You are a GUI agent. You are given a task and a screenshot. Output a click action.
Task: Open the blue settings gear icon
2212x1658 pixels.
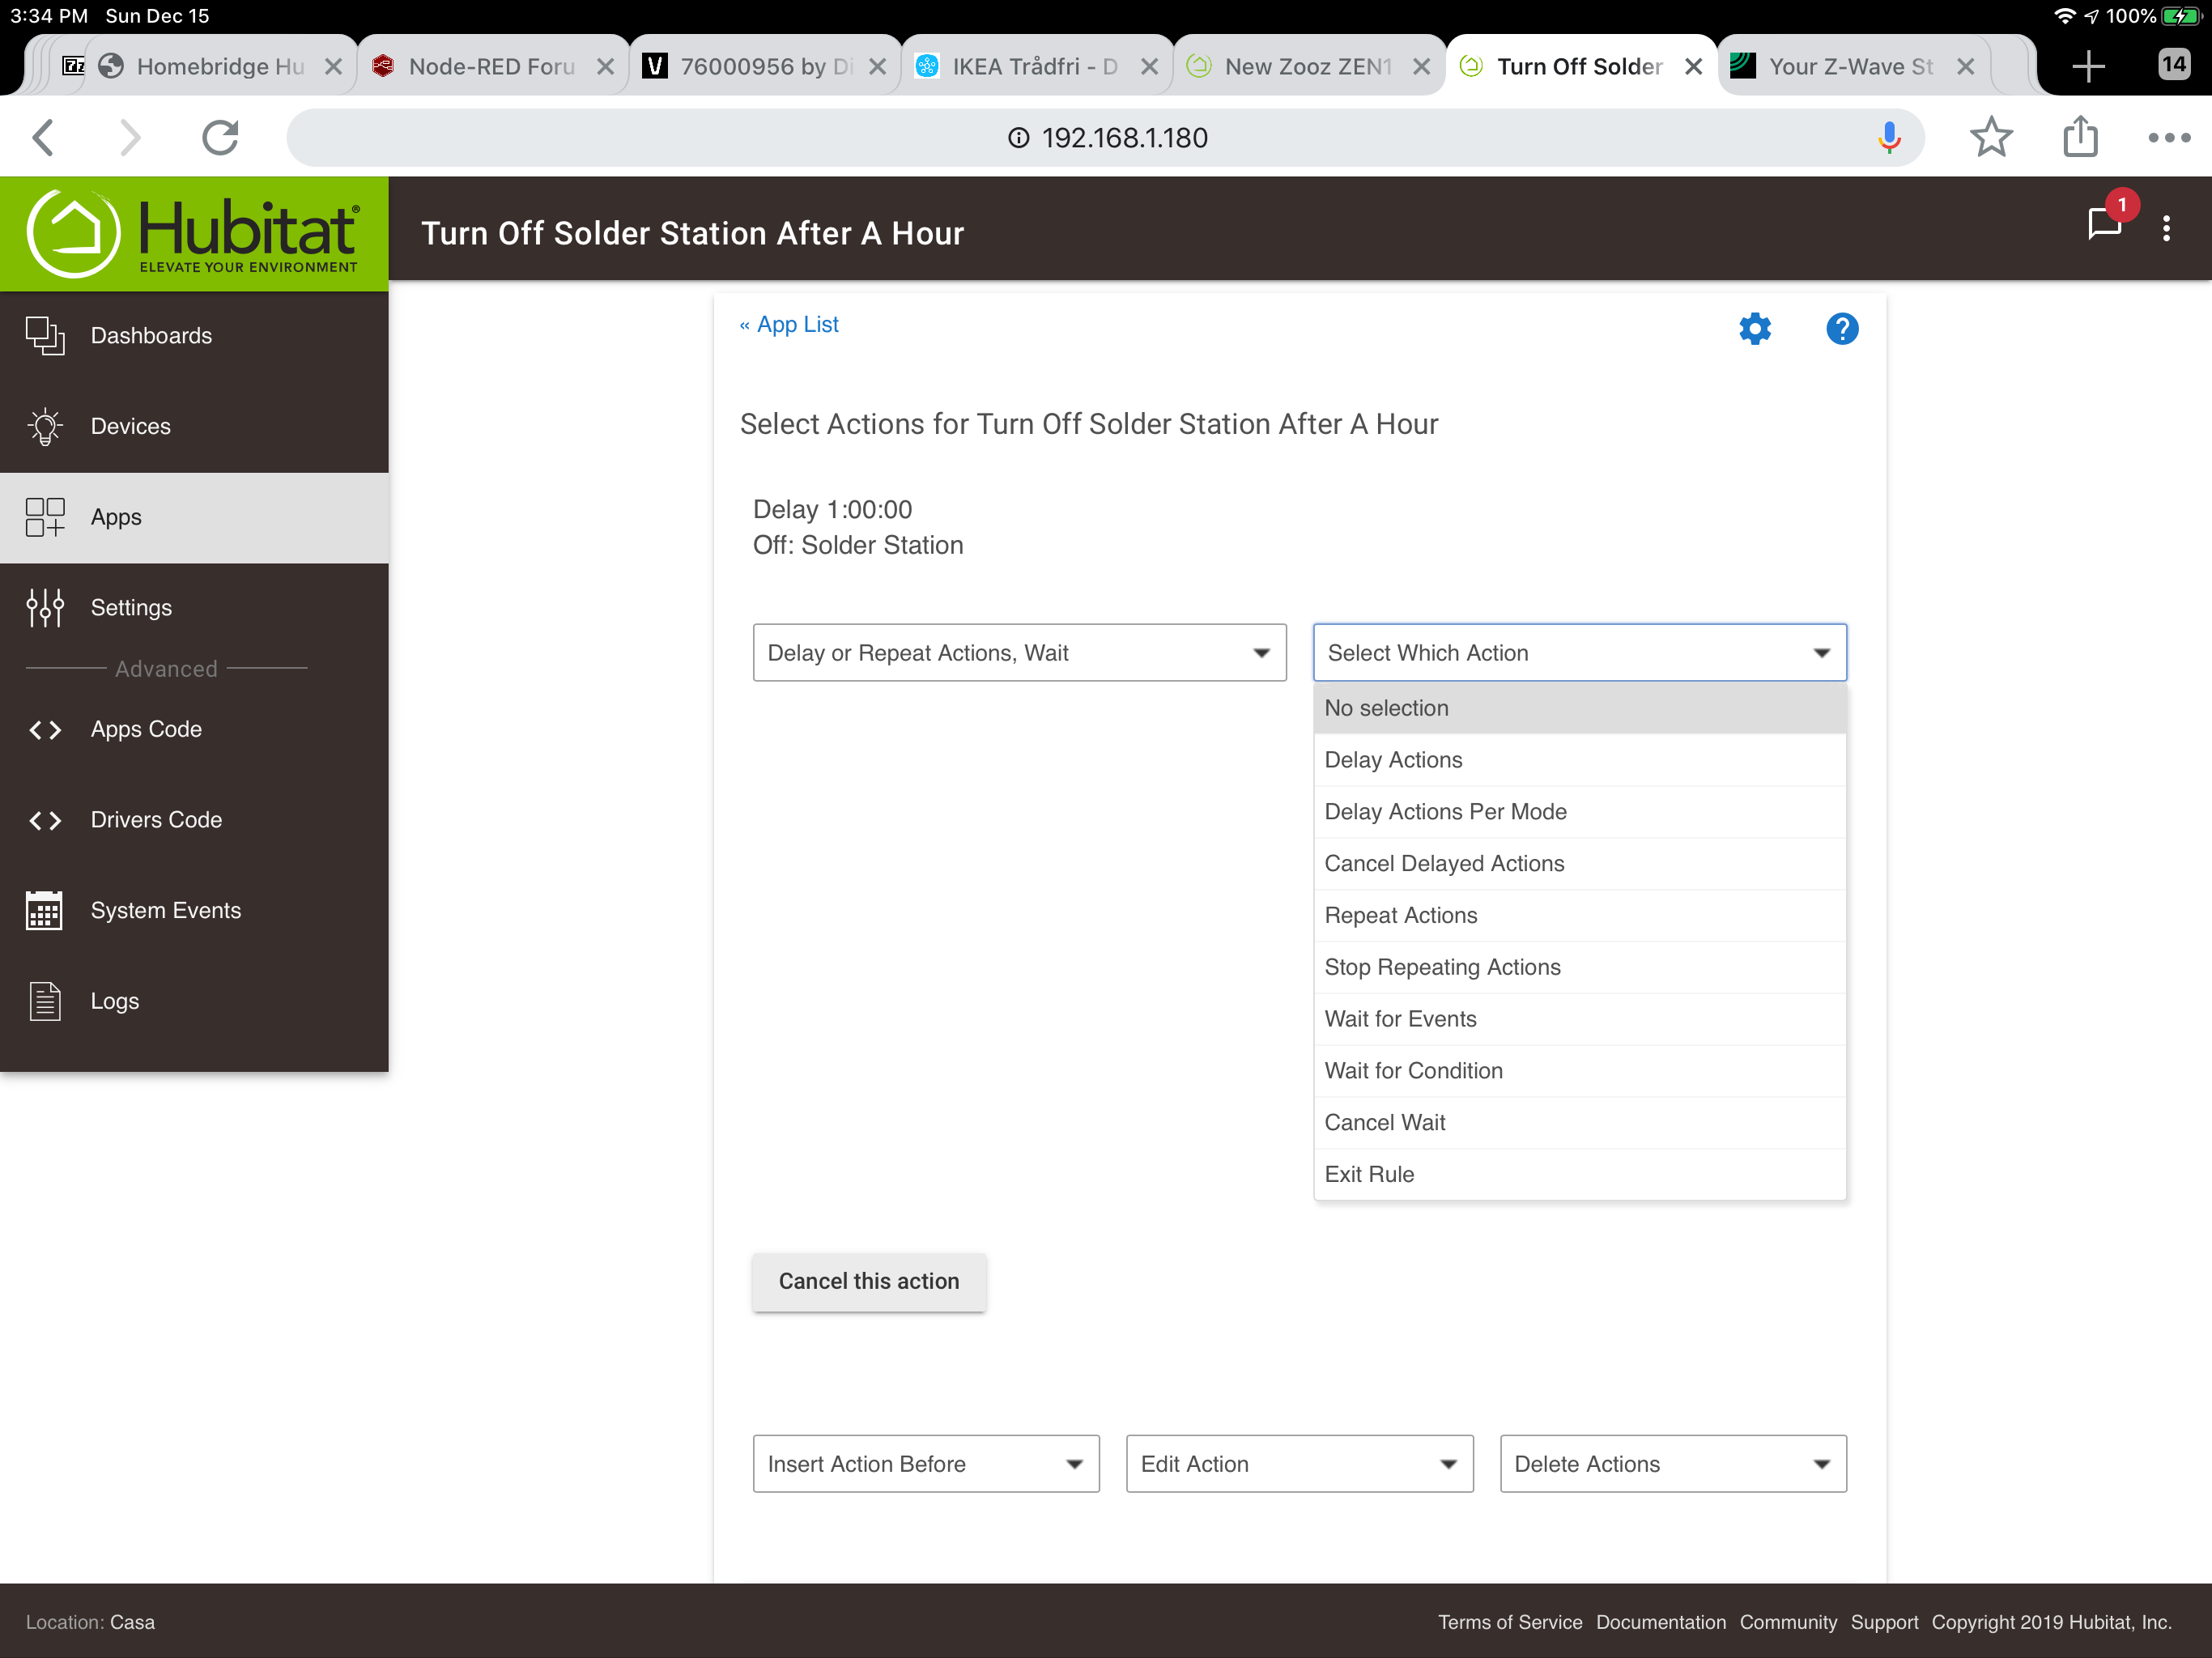click(x=1754, y=328)
